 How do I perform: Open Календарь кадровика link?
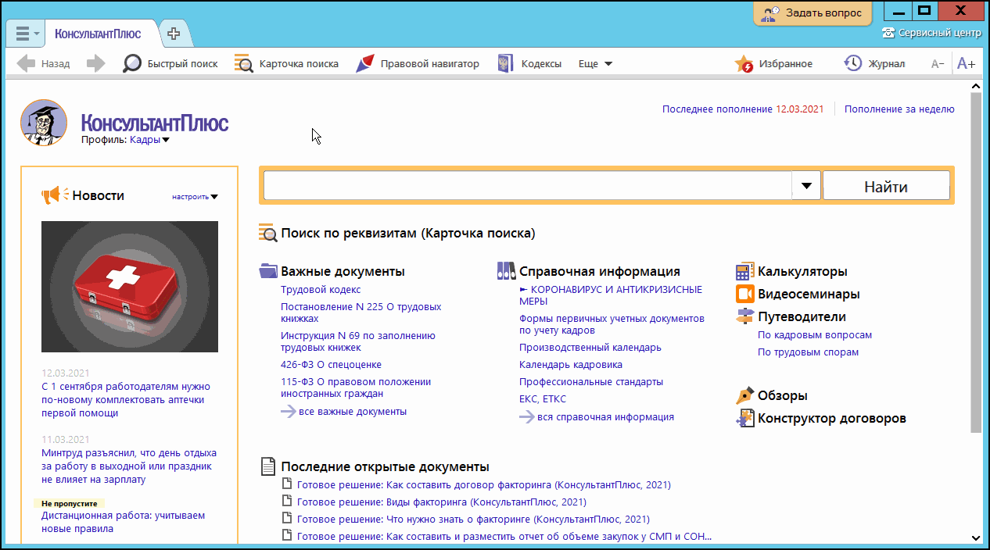point(571,365)
